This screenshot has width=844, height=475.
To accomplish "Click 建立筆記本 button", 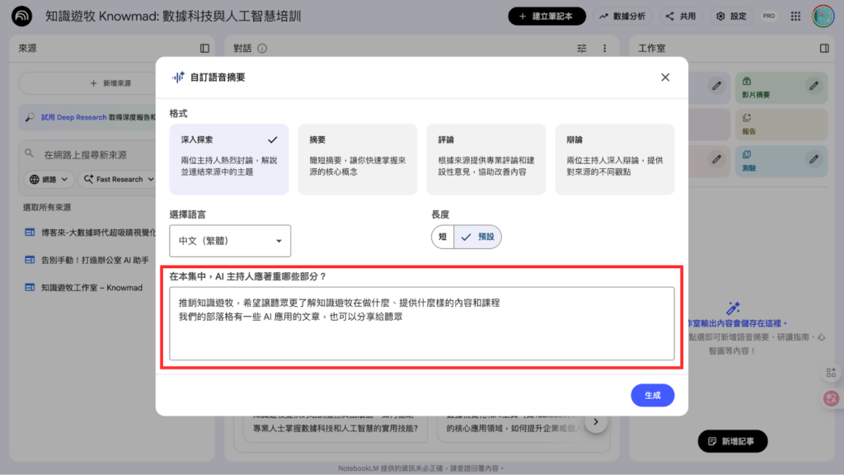I will (546, 16).
